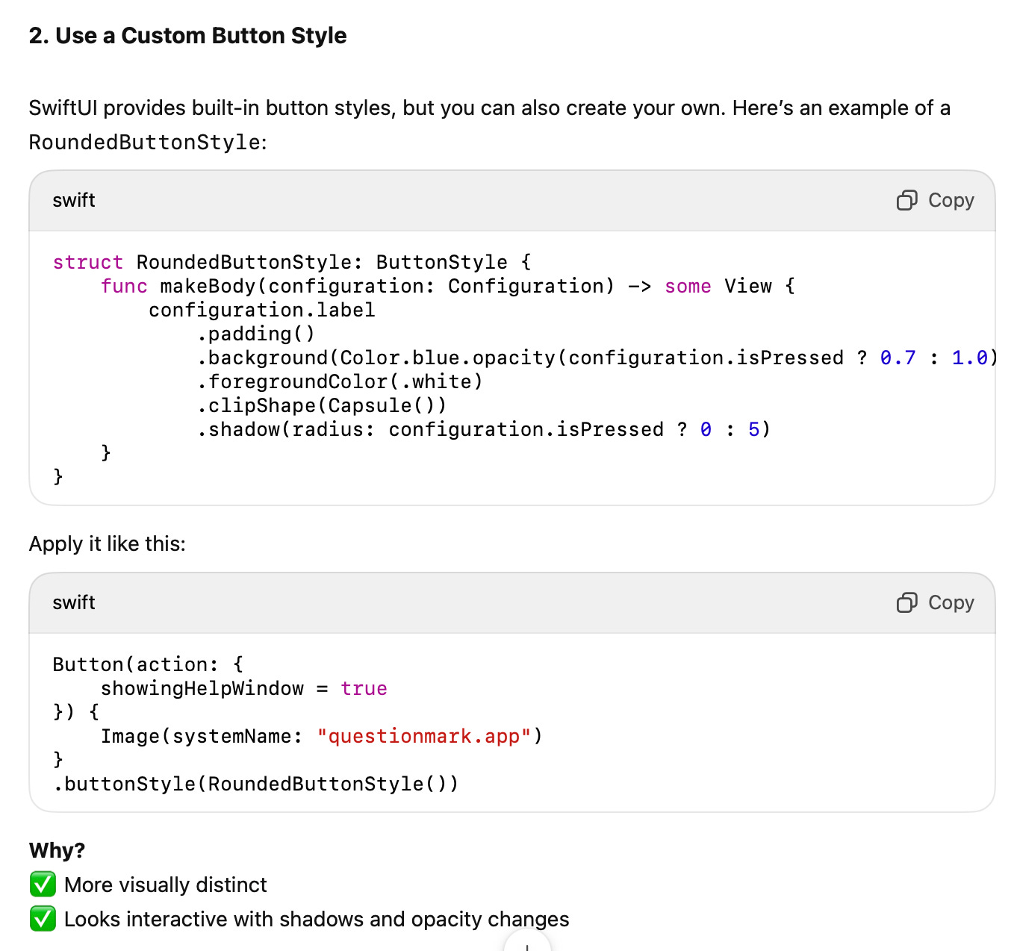Click the ".background(Color.blue.opacity" code line
Screen dimensions: 1017x951
597,358
